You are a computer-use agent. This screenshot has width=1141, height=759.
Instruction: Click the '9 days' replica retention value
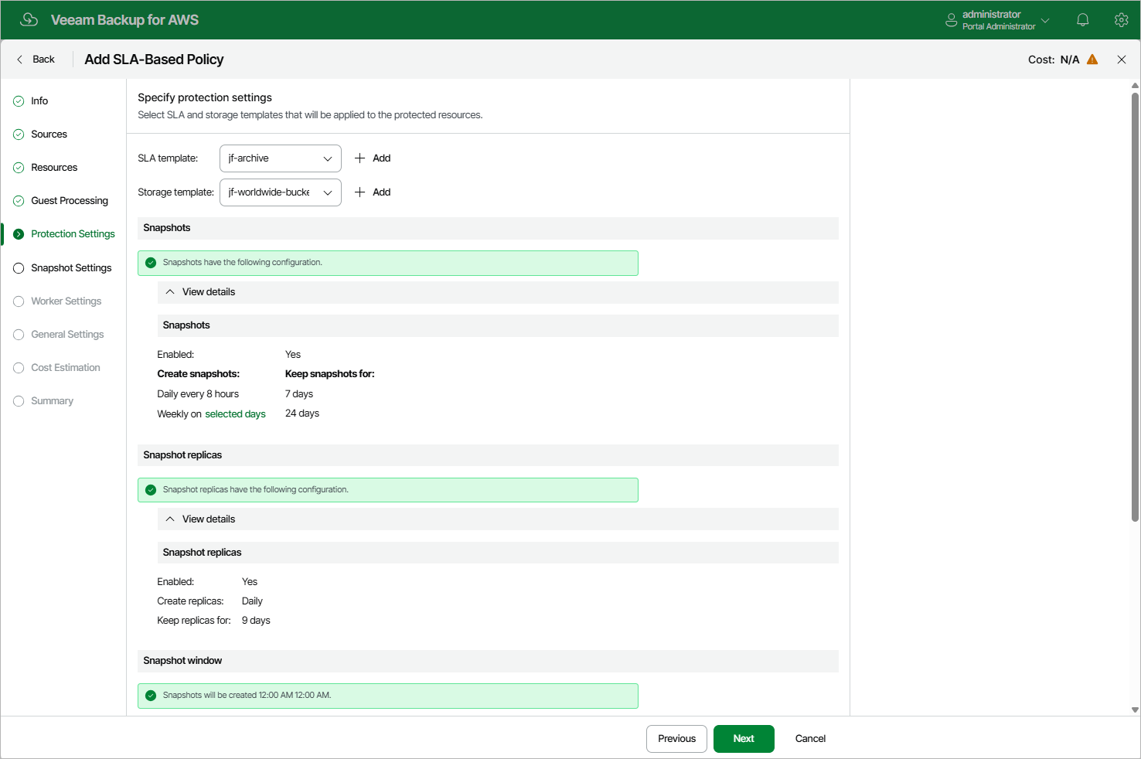pyautogui.click(x=256, y=621)
